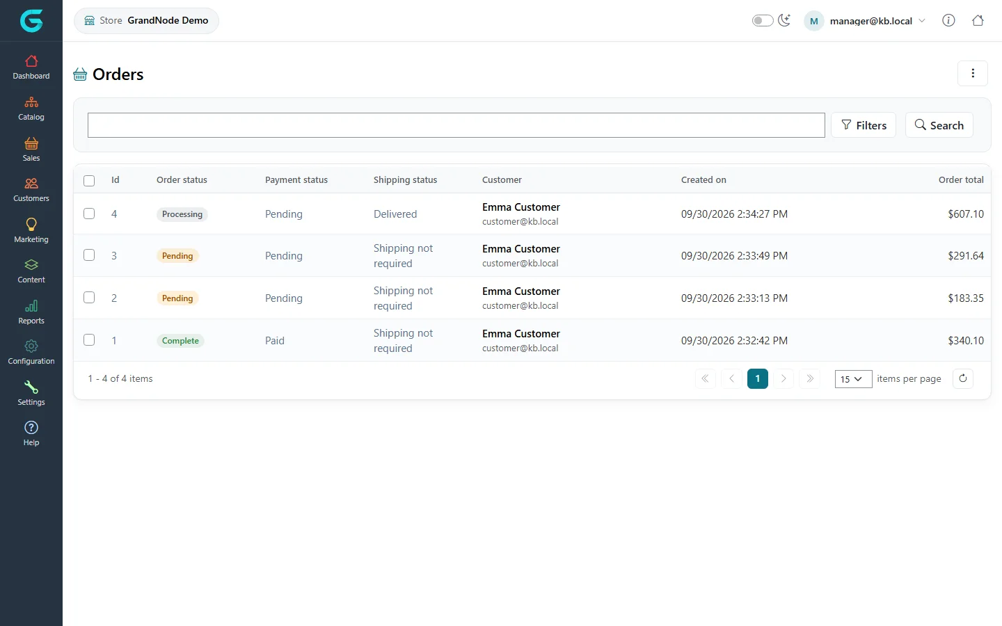Screen dimensions: 1002x626
Task: Open the Customers sidebar section
Action: coord(31,190)
